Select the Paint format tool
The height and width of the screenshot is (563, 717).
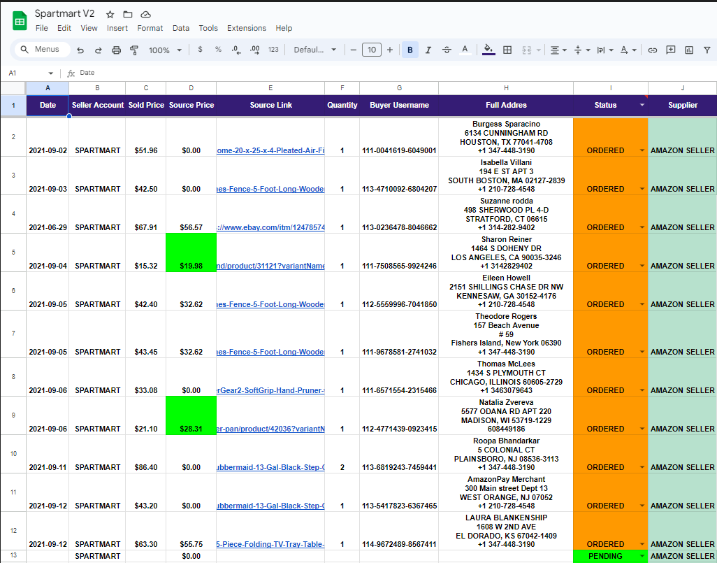click(x=134, y=50)
